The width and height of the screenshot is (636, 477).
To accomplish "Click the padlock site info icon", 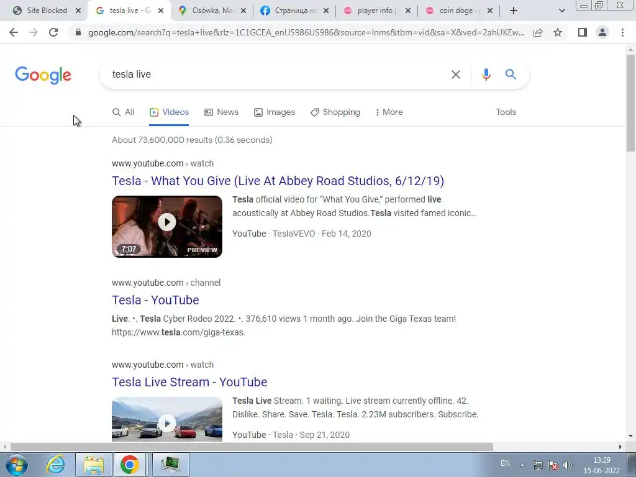I will 78,32.
